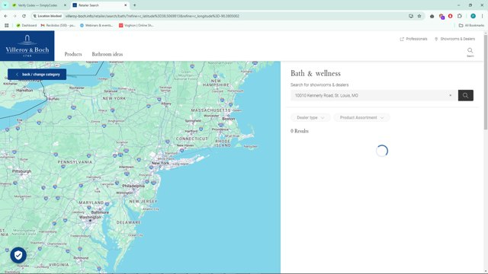Go forward with browser forward arrow

[x=14, y=16]
